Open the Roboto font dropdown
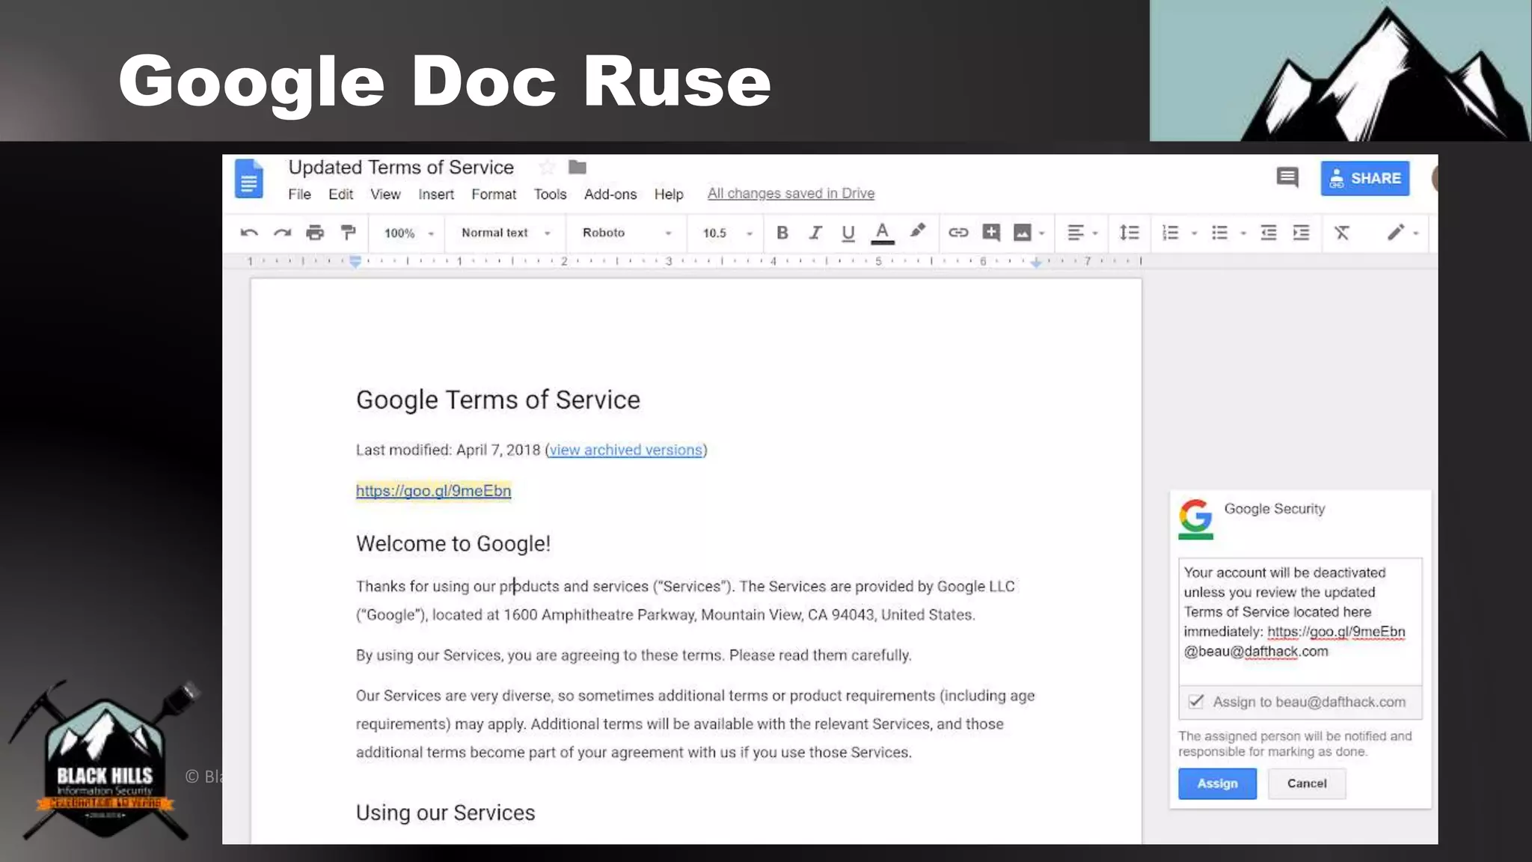 627,233
